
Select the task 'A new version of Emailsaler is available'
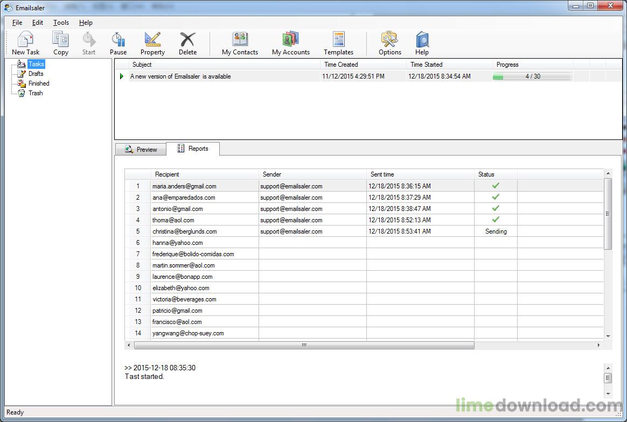[x=180, y=76]
